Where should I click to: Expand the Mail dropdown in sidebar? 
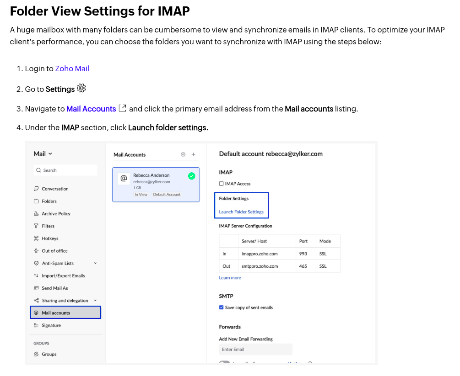(x=43, y=154)
